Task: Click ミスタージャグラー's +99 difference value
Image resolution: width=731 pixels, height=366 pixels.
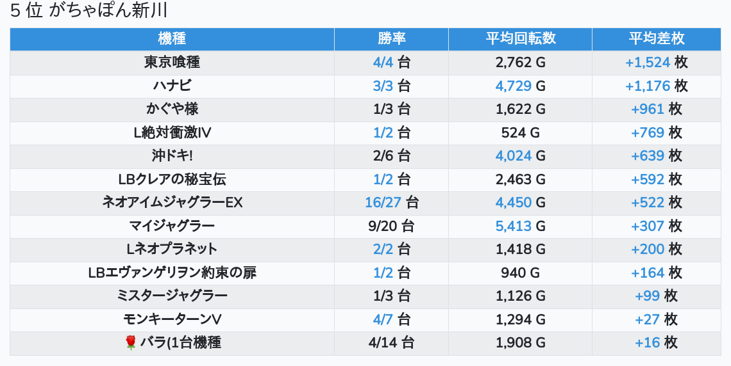Action: pos(647,296)
